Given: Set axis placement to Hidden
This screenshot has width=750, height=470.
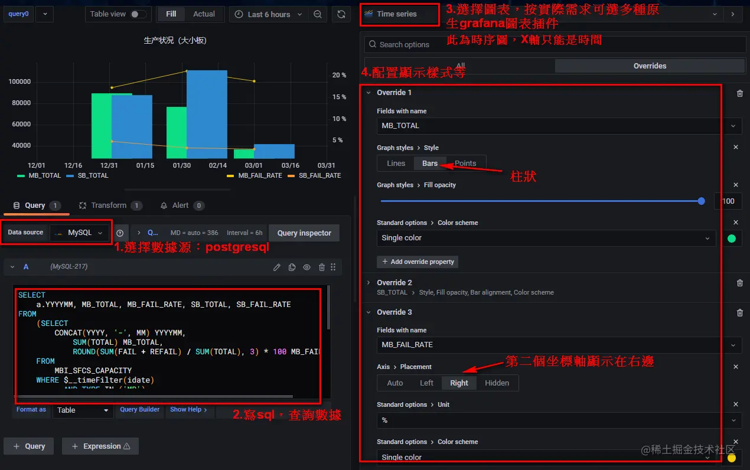Looking at the screenshot, I should pos(497,383).
